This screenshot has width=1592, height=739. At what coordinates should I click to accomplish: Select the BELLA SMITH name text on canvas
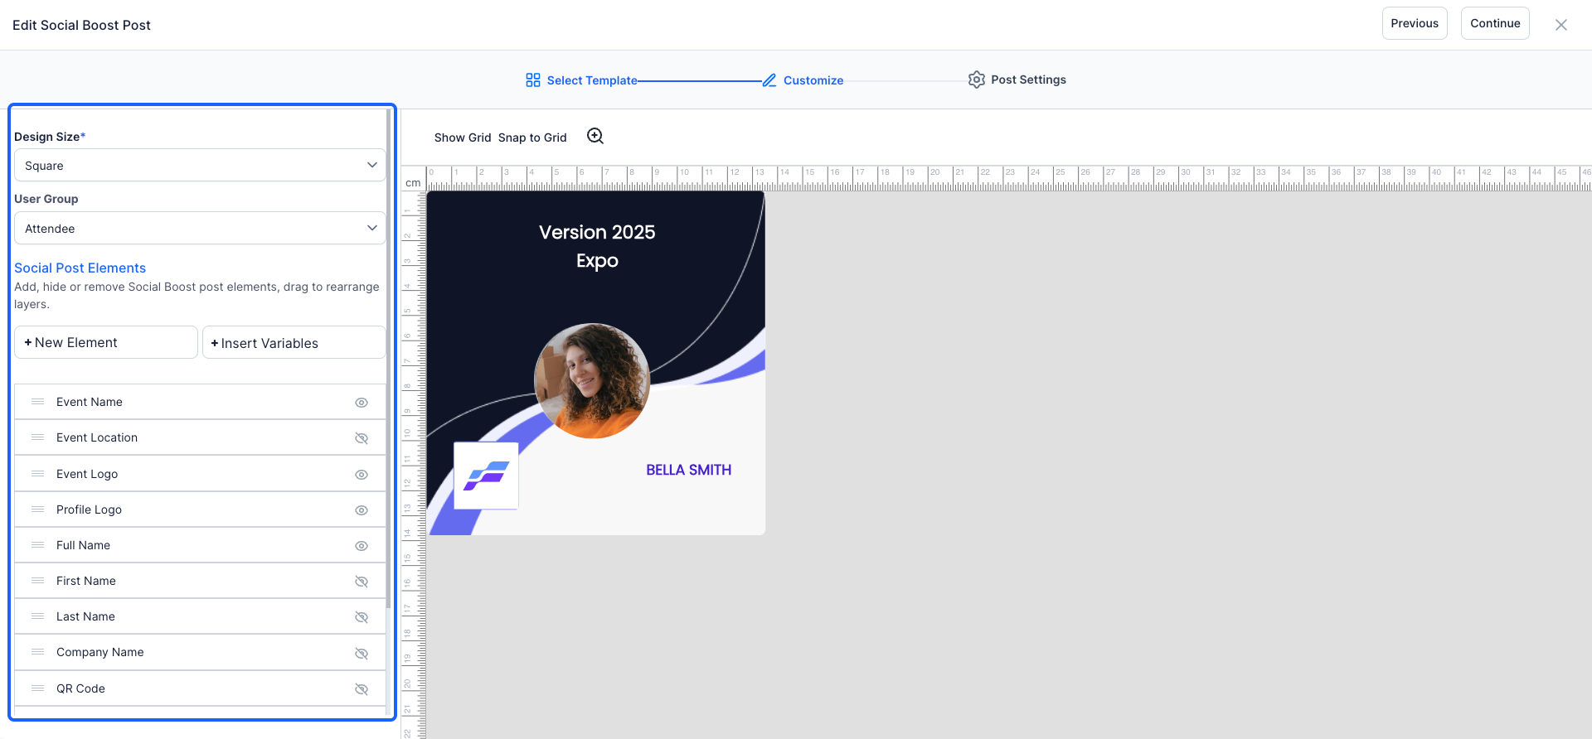[x=688, y=470]
